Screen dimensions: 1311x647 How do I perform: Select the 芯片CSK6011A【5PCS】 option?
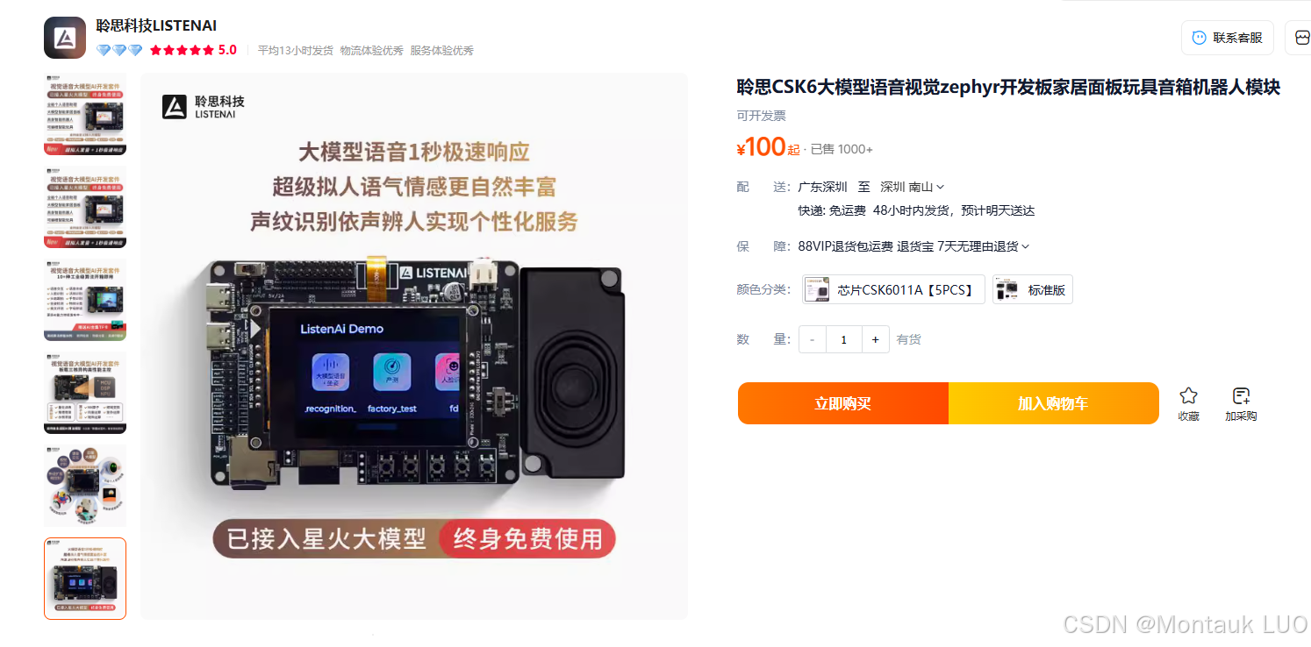(x=893, y=289)
